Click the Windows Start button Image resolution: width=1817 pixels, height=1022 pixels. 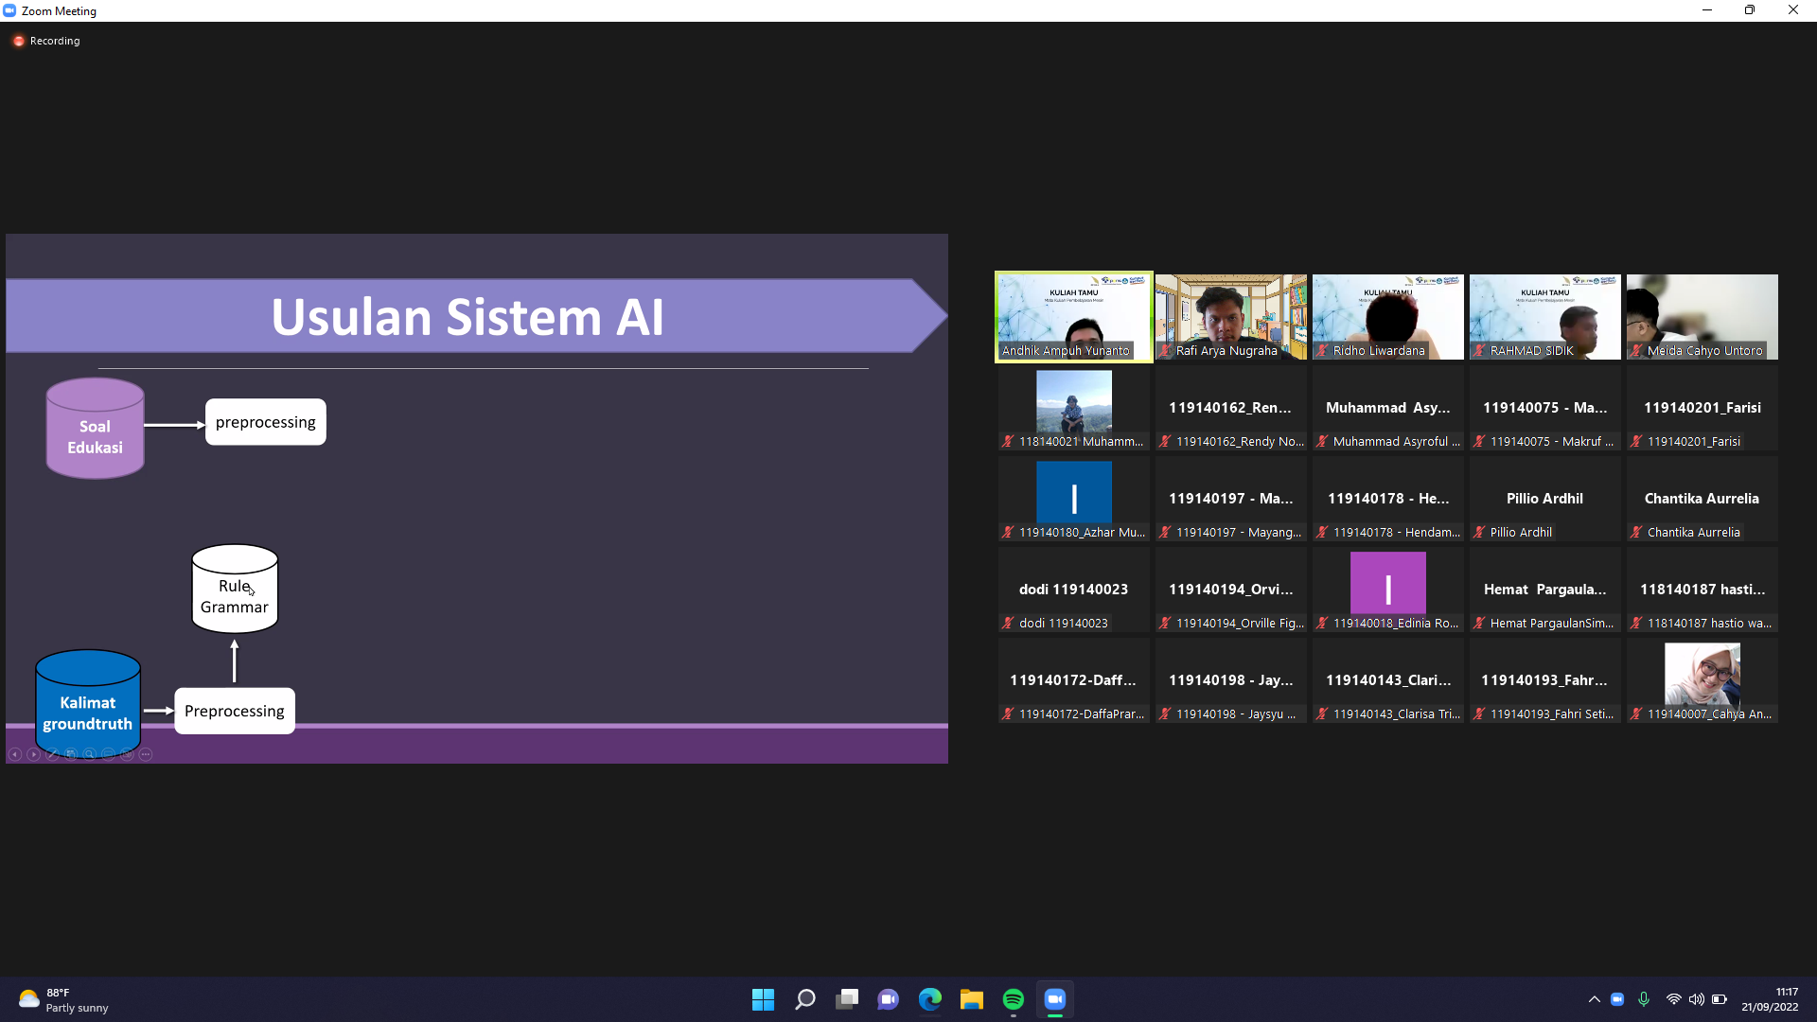tap(763, 999)
